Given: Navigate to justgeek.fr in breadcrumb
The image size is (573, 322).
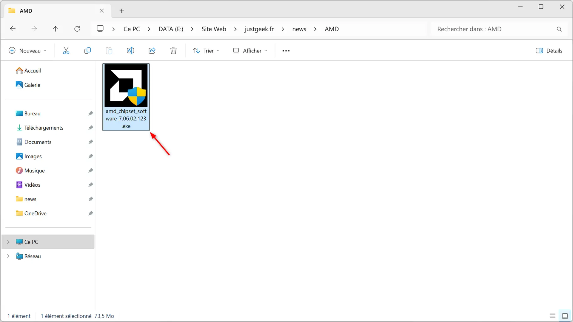Looking at the screenshot, I should pos(259,29).
